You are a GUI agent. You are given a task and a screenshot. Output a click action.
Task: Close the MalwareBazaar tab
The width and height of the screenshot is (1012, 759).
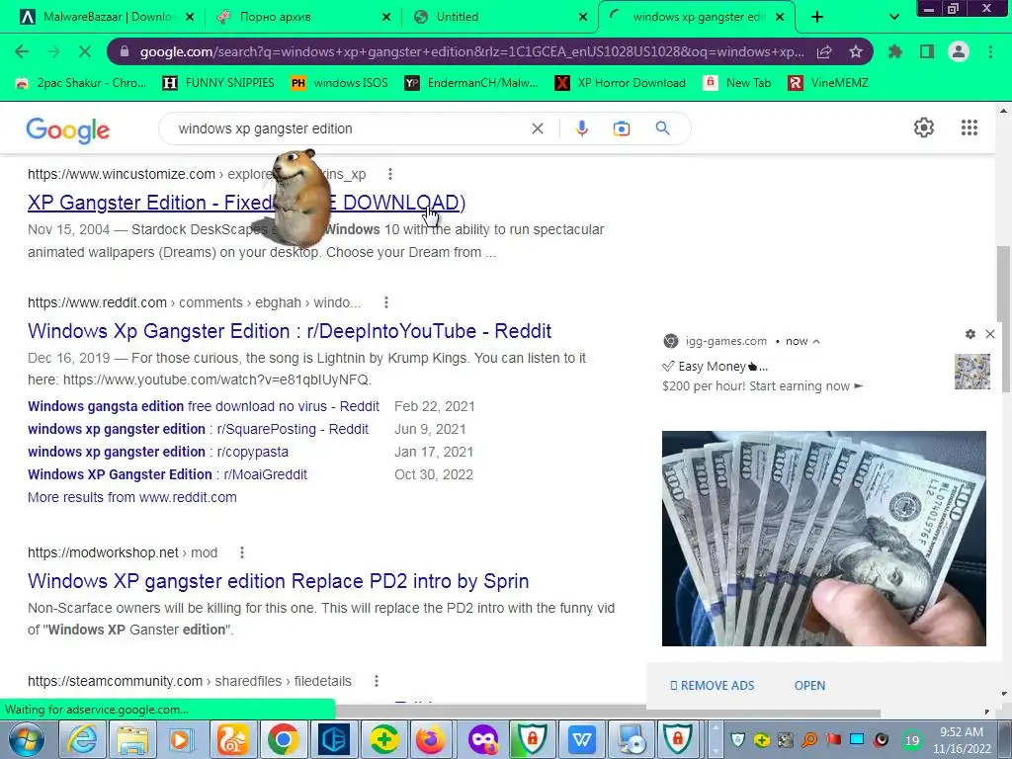click(x=190, y=17)
